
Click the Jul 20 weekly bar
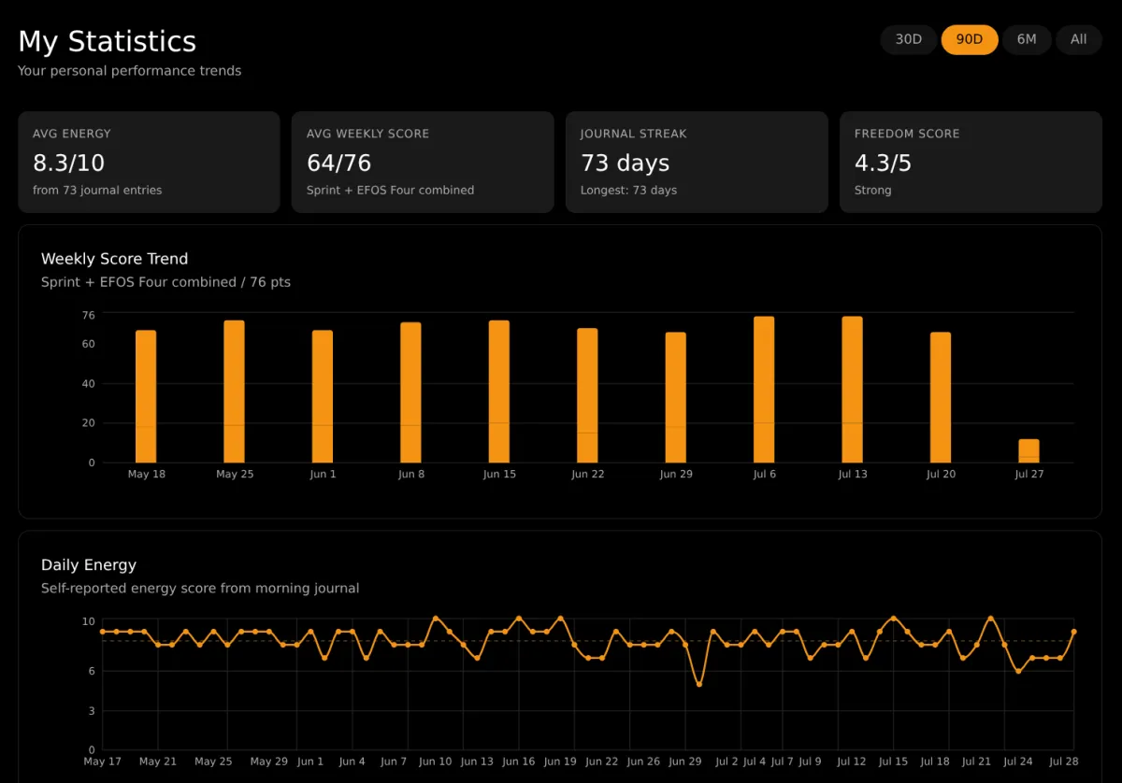[941, 397]
